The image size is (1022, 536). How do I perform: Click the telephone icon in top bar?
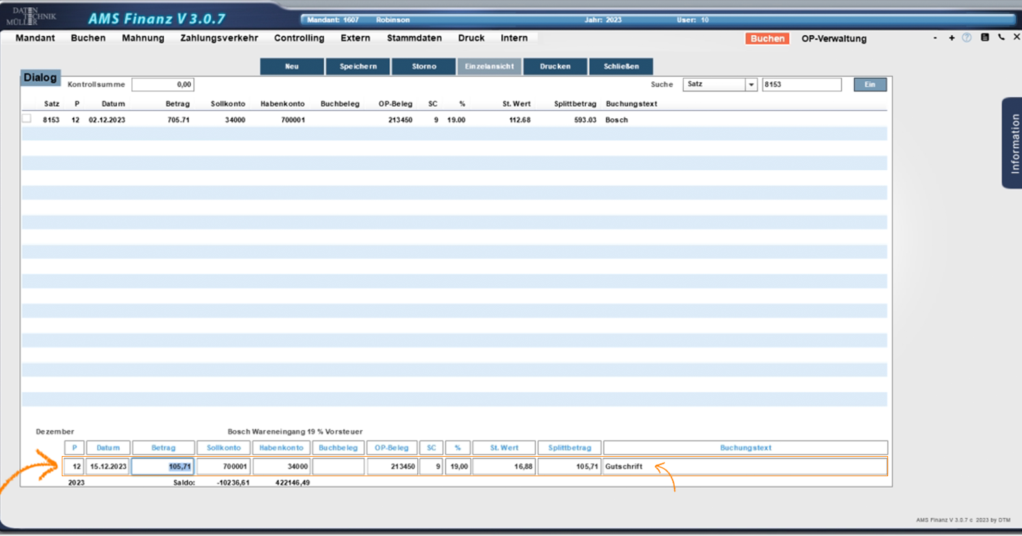point(1001,38)
